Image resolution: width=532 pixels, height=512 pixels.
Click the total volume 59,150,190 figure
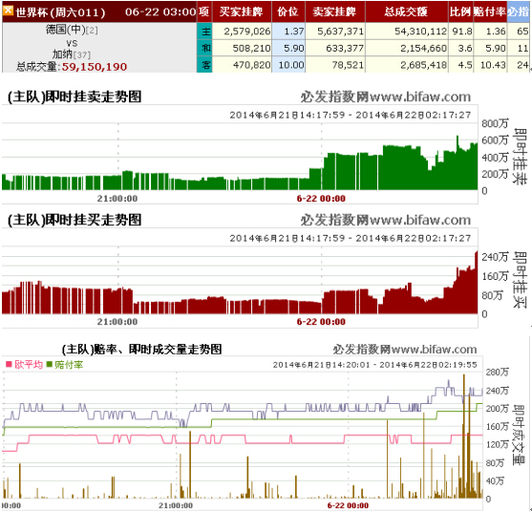(x=95, y=67)
